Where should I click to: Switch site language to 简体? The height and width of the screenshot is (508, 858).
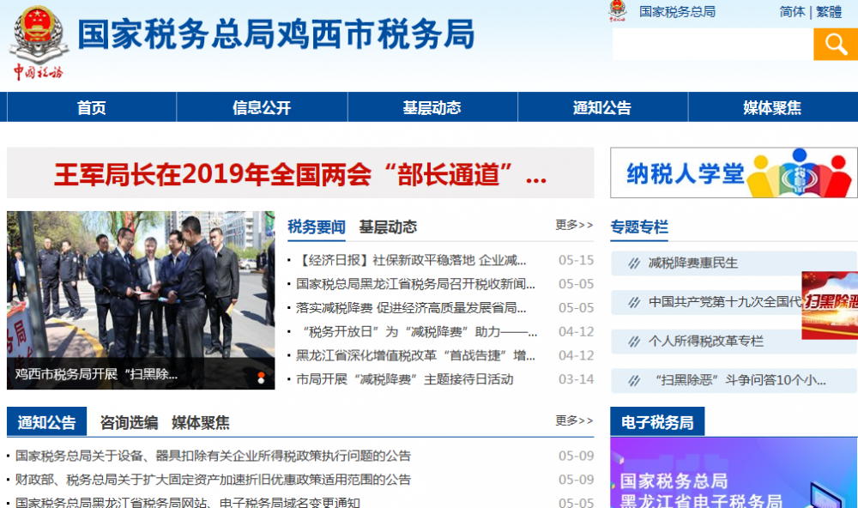791,12
